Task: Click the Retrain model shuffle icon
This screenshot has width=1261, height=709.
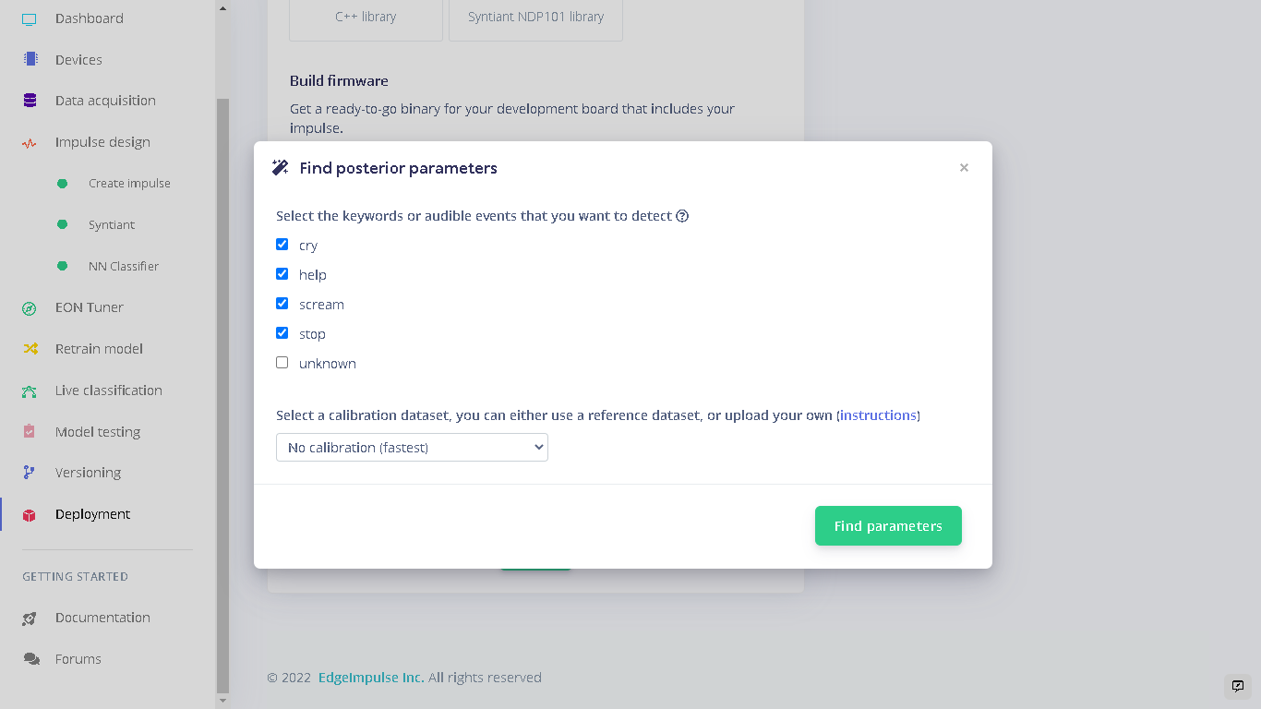Action: 30,349
